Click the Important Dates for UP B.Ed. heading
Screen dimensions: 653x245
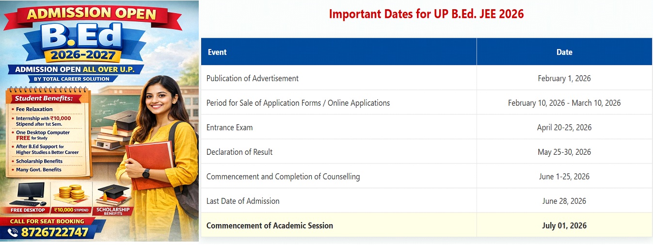[426, 14]
